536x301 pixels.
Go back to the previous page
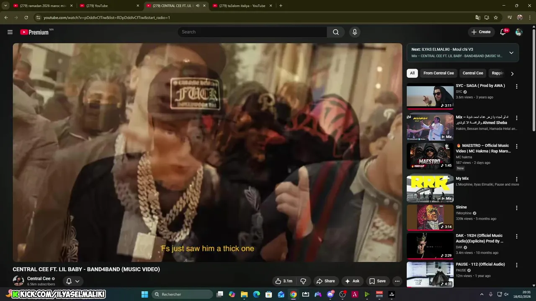tap(6, 18)
